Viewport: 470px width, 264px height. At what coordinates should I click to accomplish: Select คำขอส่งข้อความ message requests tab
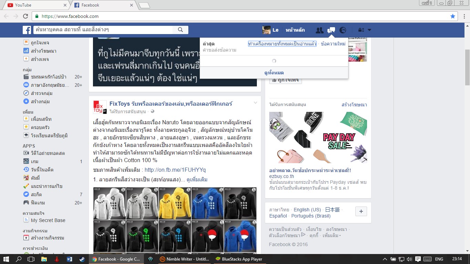pyautogui.click(x=219, y=50)
